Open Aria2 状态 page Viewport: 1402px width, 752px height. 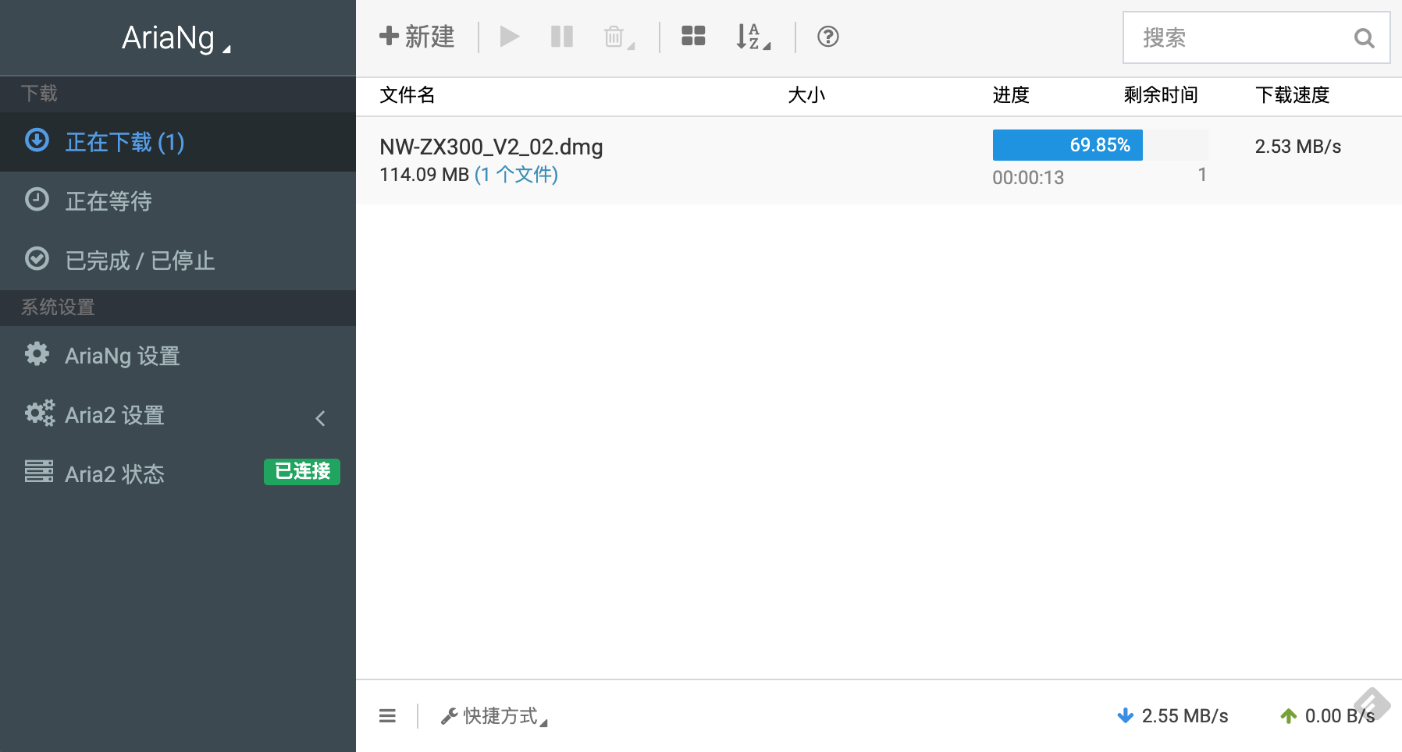pos(178,474)
